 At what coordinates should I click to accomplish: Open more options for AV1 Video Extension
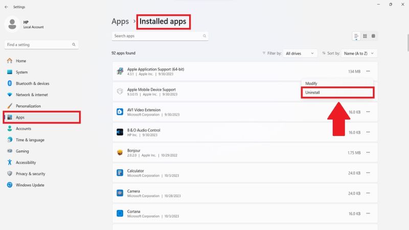pos(368,112)
